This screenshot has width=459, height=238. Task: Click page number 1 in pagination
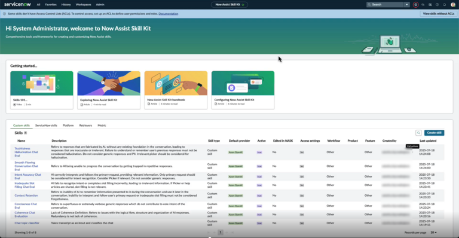click(221, 233)
